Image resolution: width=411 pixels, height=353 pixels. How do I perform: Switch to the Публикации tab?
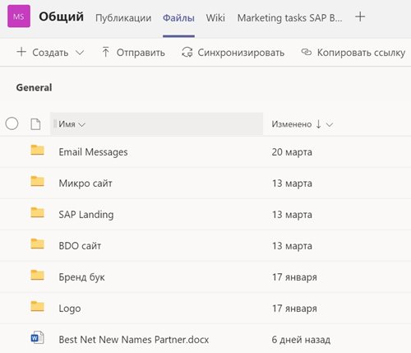click(x=123, y=18)
